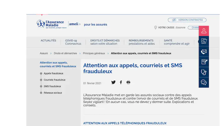The image size is (224, 126).
Task: Print the article using printer icon
Action: coord(128,82)
